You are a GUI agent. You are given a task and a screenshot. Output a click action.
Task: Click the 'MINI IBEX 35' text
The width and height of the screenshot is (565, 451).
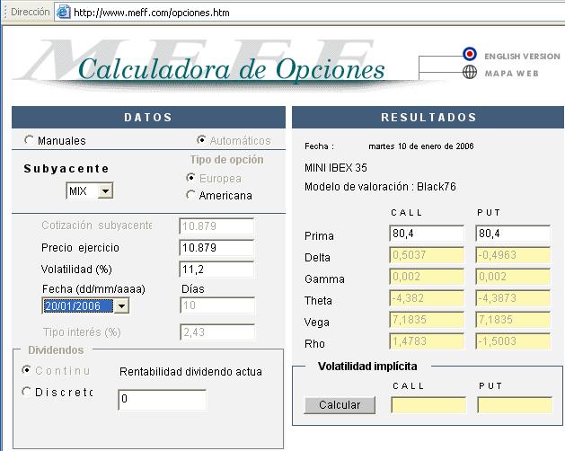[x=335, y=168]
